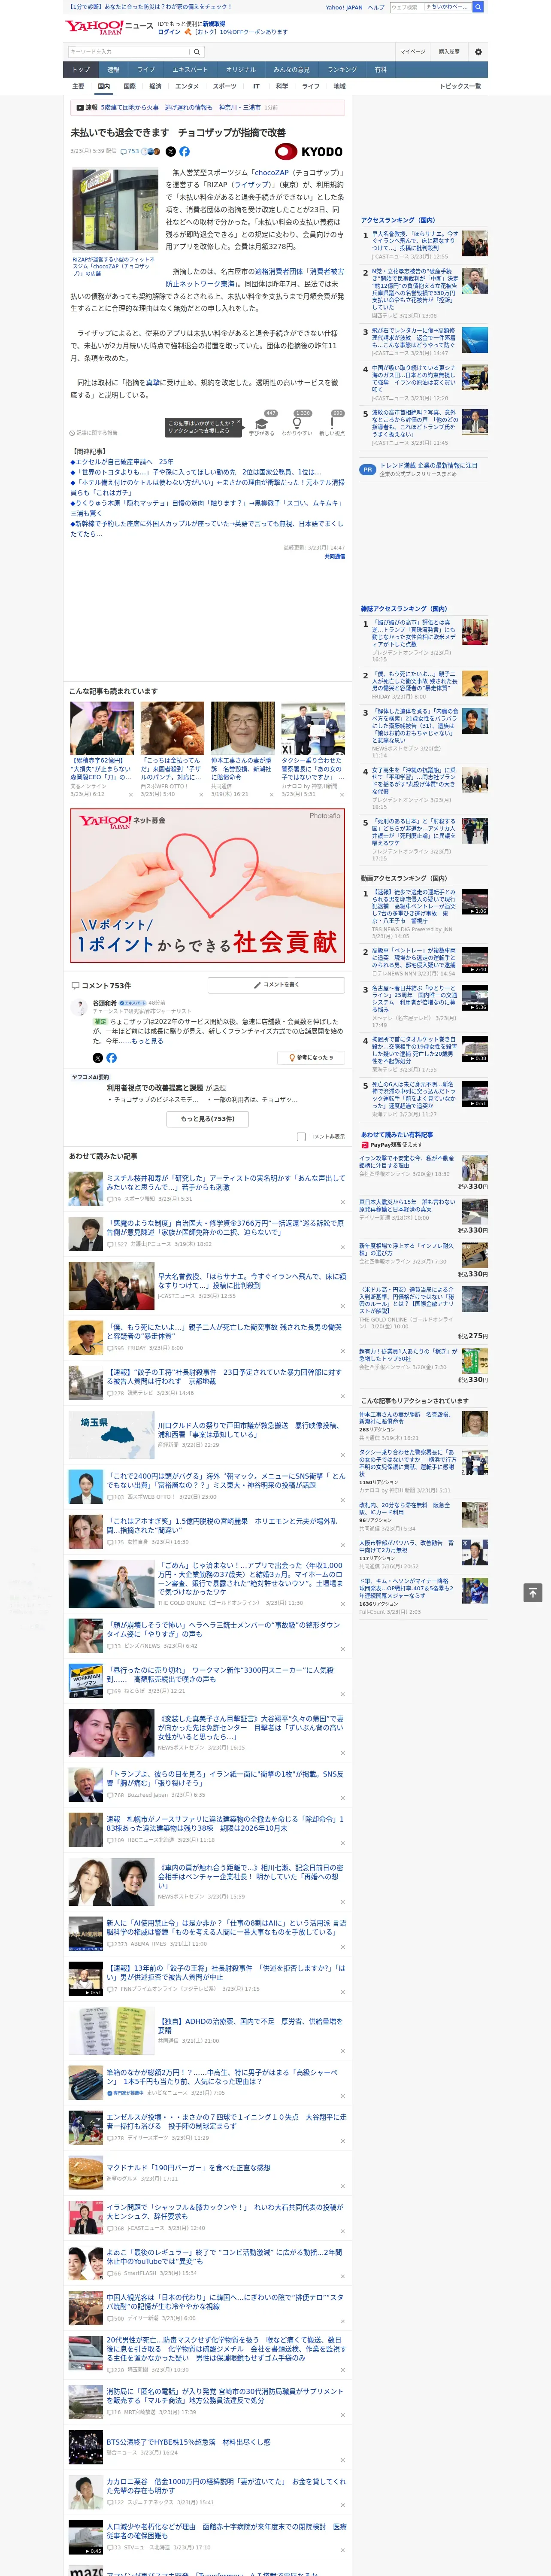Click the scroll-to-top arrow button
Screen dimensions: 551x2576
click(x=533, y=1592)
